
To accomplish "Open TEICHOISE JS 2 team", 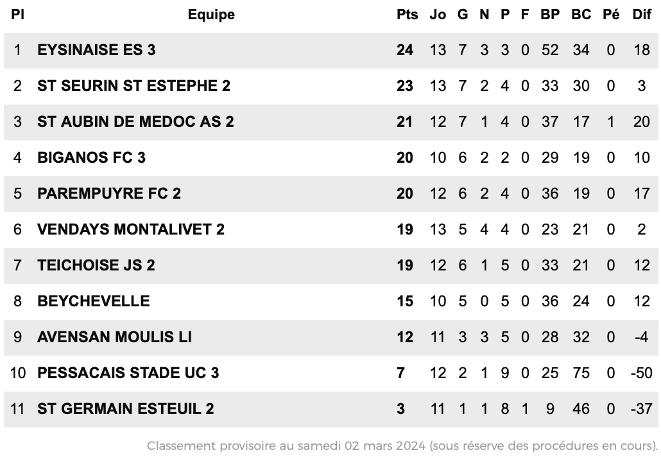I will point(96,265).
